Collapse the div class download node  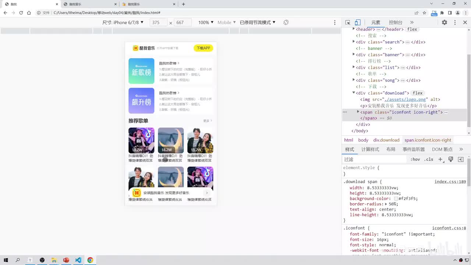click(354, 93)
